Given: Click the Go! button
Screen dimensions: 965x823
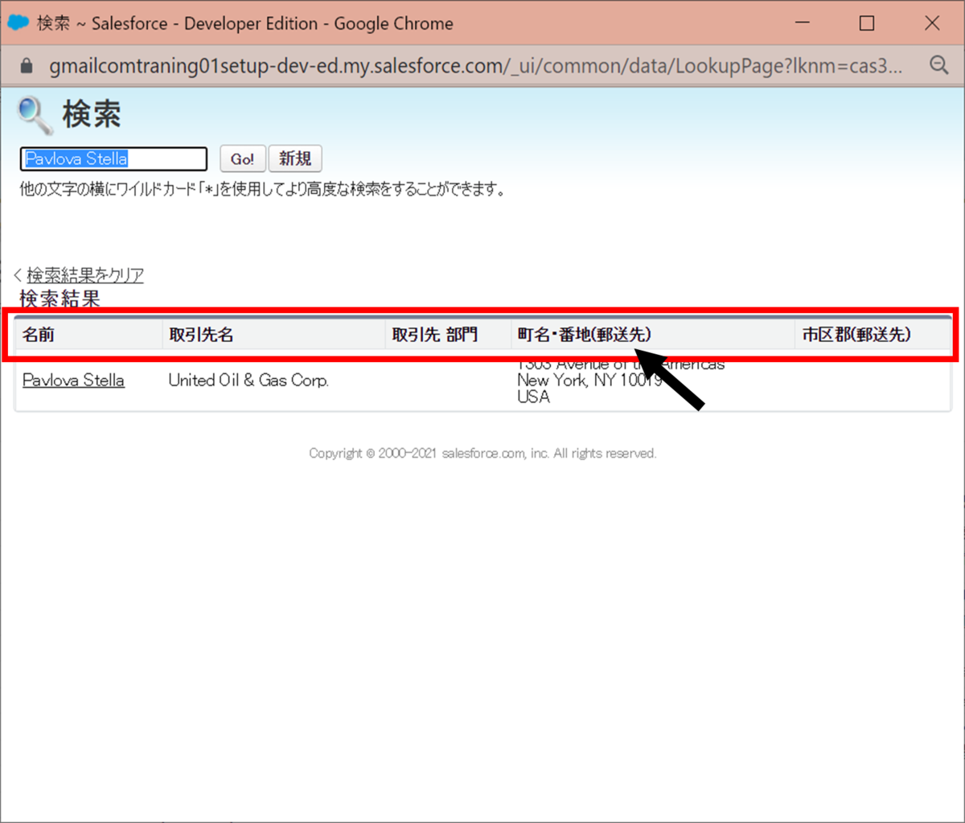Looking at the screenshot, I should point(242,158).
